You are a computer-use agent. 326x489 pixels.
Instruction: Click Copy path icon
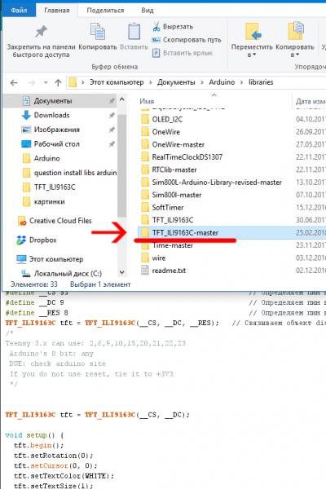click(x=156, y=40)
